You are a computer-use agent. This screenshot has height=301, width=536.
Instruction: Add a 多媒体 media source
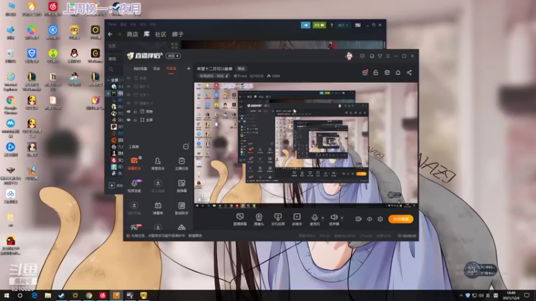tap(297, 219)
